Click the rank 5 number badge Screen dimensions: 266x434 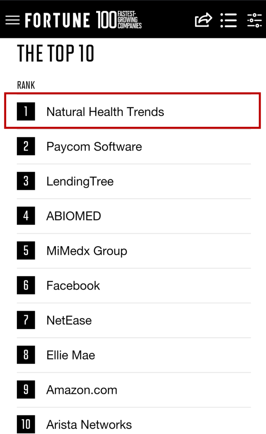tap(26, 251)
